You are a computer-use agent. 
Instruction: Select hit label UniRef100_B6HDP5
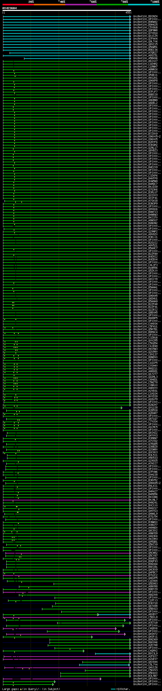[x=146, y=318]
